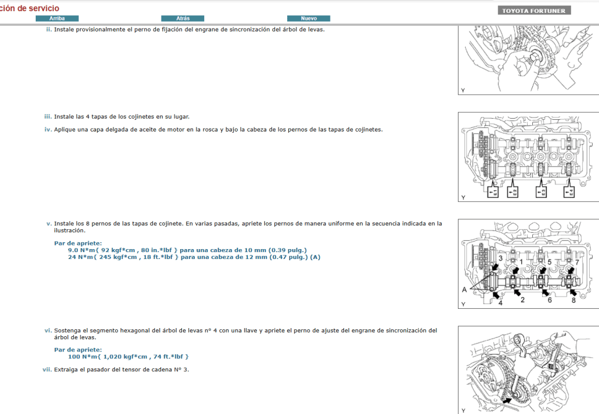Click the teal divider bar below the header

tap(299, 23)
